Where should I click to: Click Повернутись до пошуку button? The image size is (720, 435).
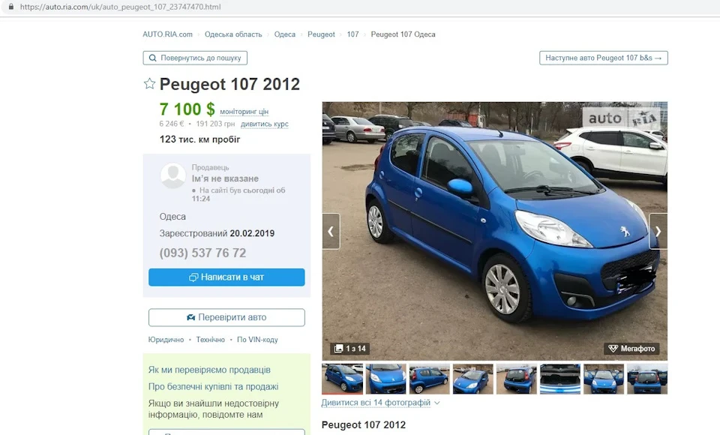[195, 58]
